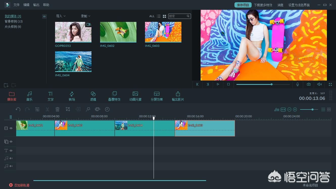
Task: Click the timeline zoom slider handle
Action: 313,109
